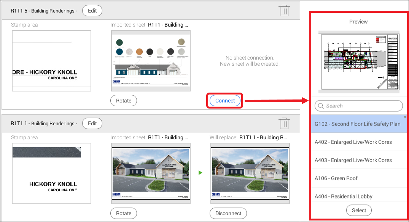This screenshot has width=409, height=222.
Task: Open the floor plan preview thumbnail
Action: point(359,62)
